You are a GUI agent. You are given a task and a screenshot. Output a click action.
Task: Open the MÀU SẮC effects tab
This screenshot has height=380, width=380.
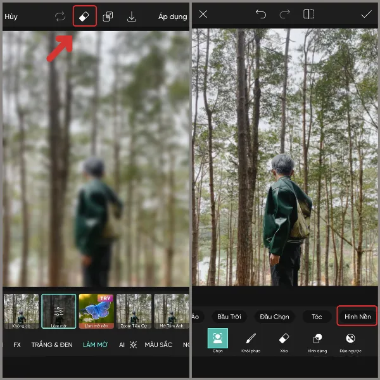tap(159, 345)
